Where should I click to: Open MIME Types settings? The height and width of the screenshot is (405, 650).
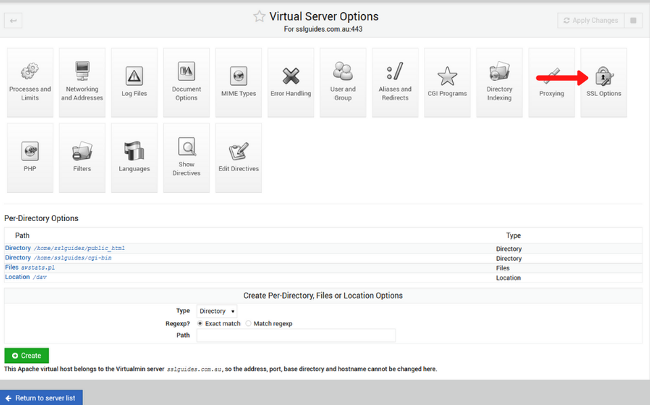click(x=238, y=82)
